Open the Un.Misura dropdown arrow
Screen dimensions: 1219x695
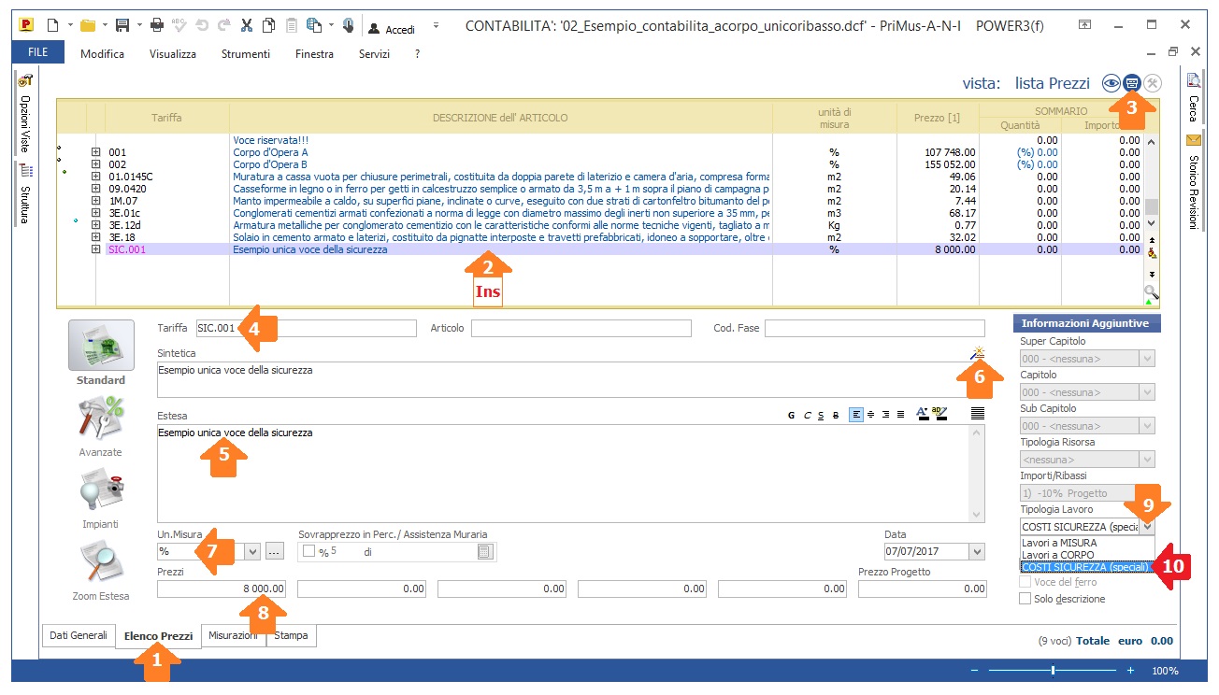tap(252, 552)
